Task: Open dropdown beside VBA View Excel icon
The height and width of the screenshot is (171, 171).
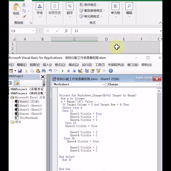Action: pyautogui.click(x=15, y=71)
